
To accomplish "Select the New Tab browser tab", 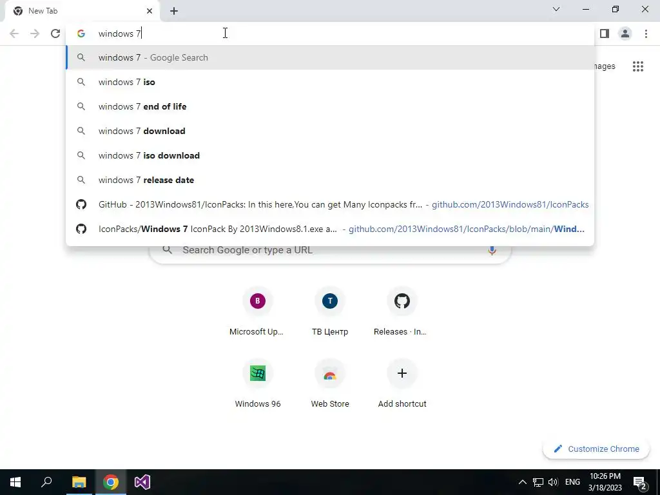I will [82, 11].
